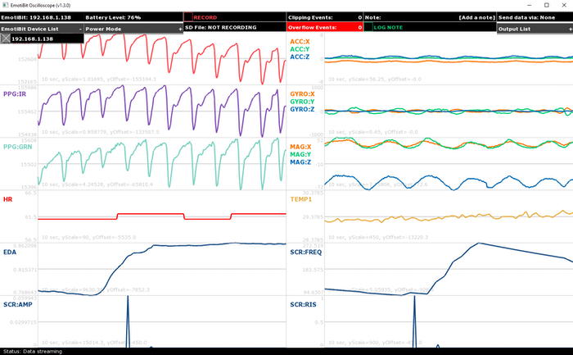573x355 pixels.
Task: Select the SCR:AMP channel label
Action: [17, 304]
